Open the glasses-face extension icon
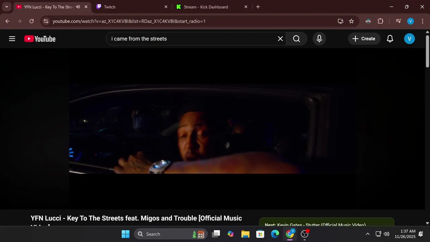430x242 pixels. 368,21
